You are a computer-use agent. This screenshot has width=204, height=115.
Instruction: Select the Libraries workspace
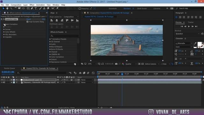[x=157, y=9]
